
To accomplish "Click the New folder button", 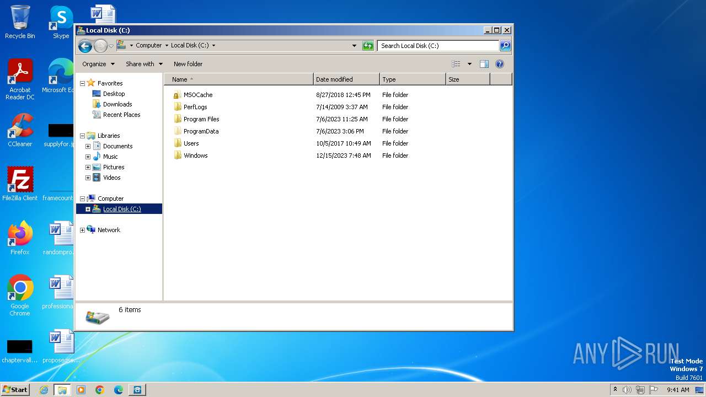I will pos(188,64).
